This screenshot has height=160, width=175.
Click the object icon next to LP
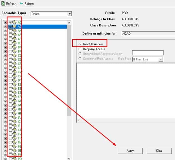pos(14,138)
